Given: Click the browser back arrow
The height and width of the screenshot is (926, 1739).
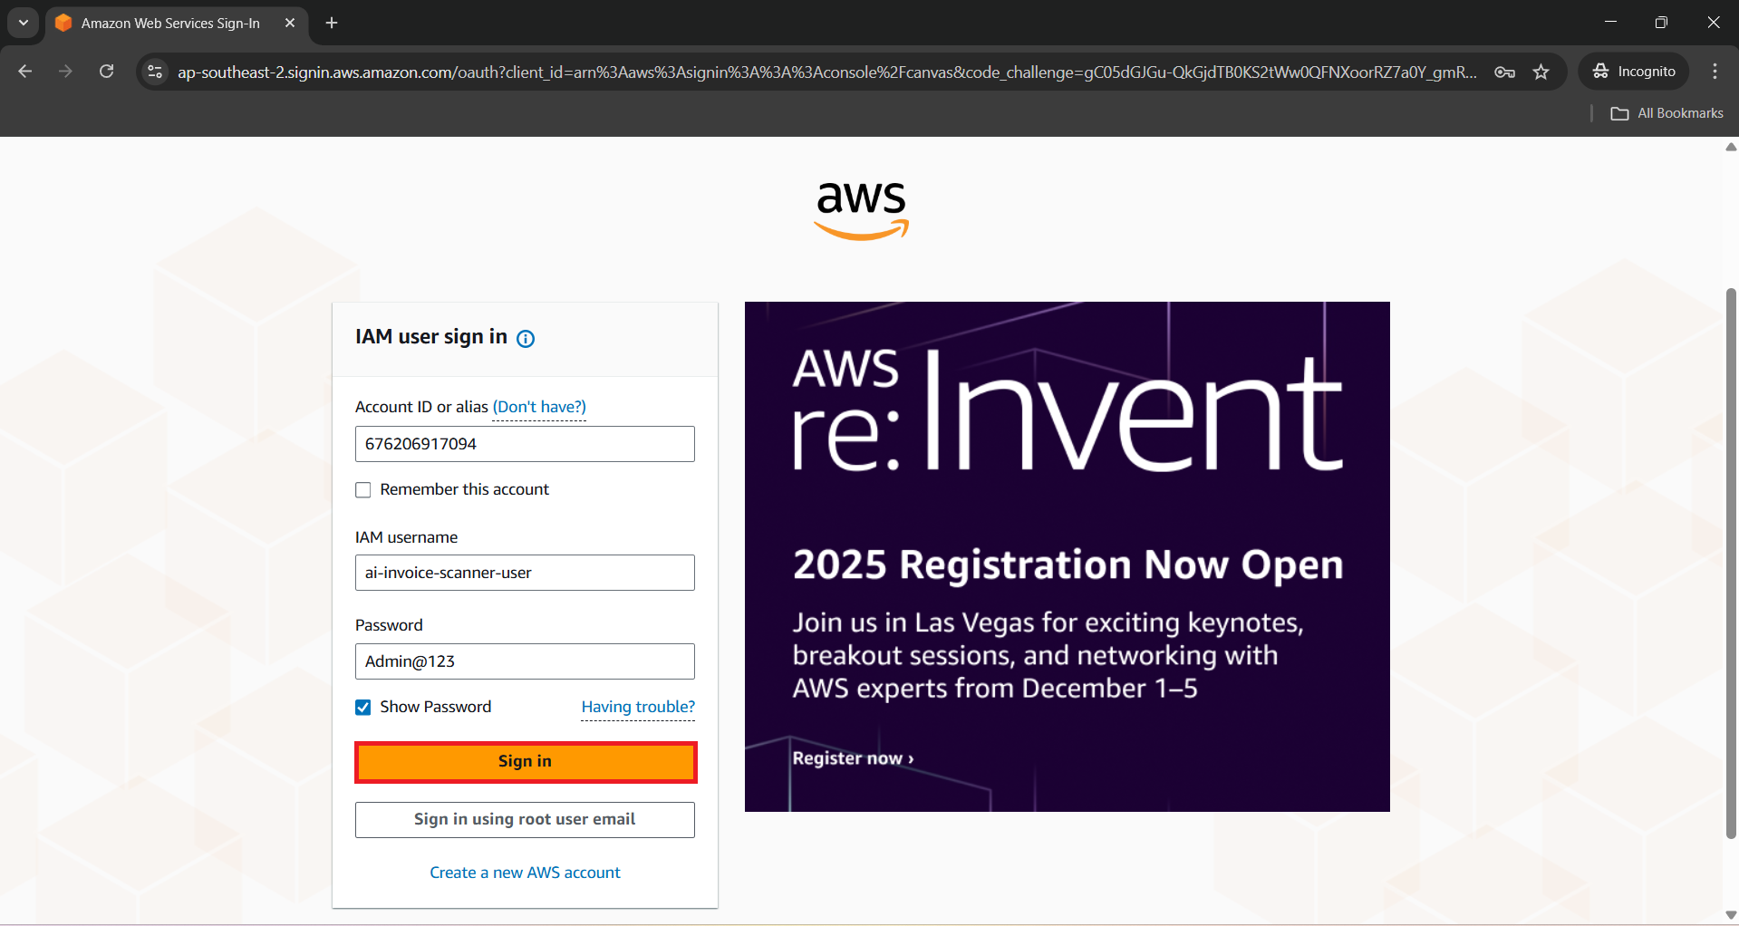Looking at the screenshot, I should coord(25,72).
